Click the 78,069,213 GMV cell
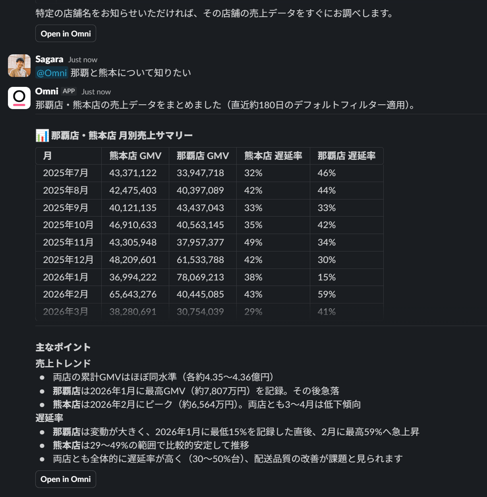Viewport: 487px width, 497px height. click(200, 277)
